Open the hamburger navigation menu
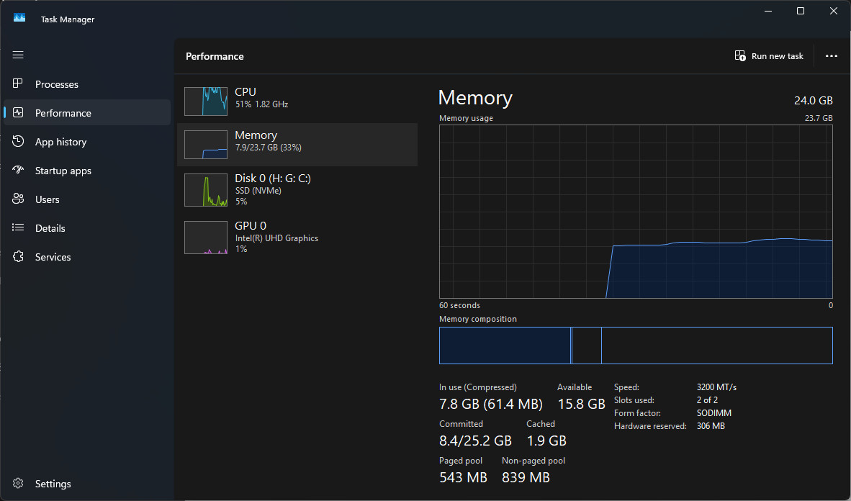Screen dimensions: 851x501 click(x=18, y=55)
